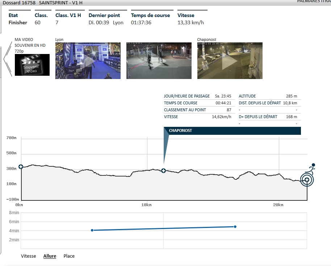Click the JOUR/HEURE DE PASSAGE label
The width and height of the screenshot is (331, 266).
click(x=187, y=96)
